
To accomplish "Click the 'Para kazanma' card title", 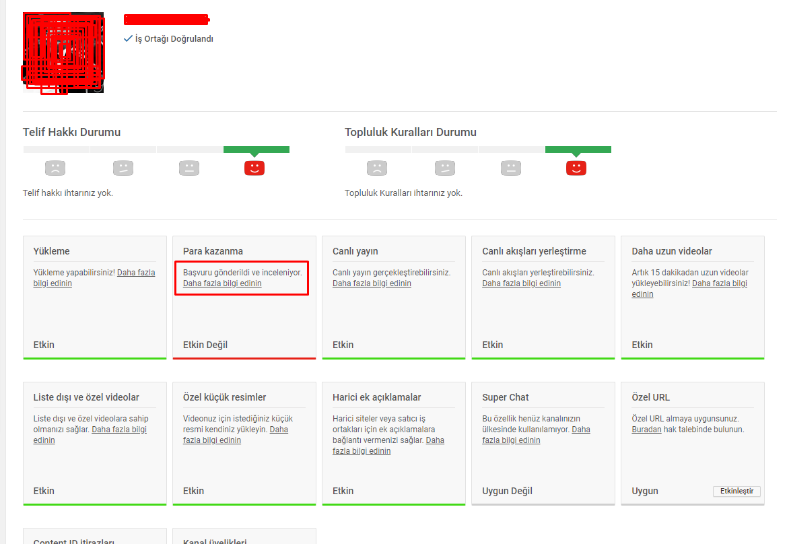I will point(213,251).
